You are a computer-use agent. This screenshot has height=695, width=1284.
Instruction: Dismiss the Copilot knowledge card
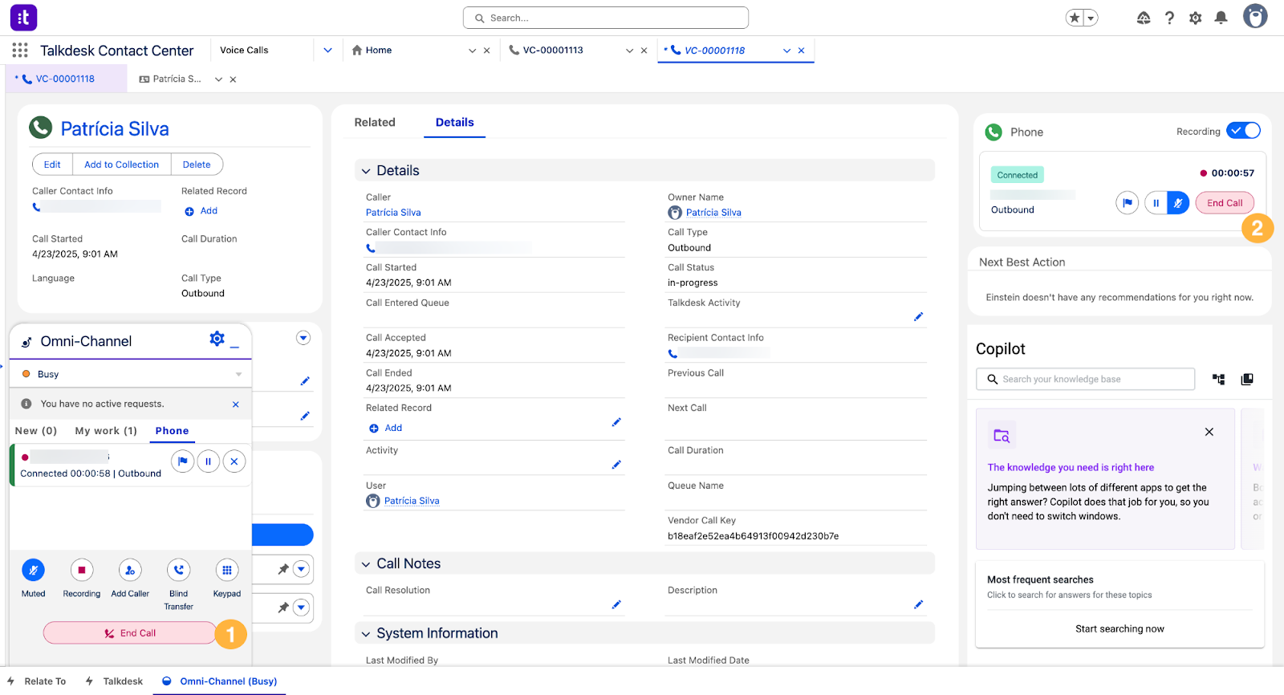[1209, 432]
